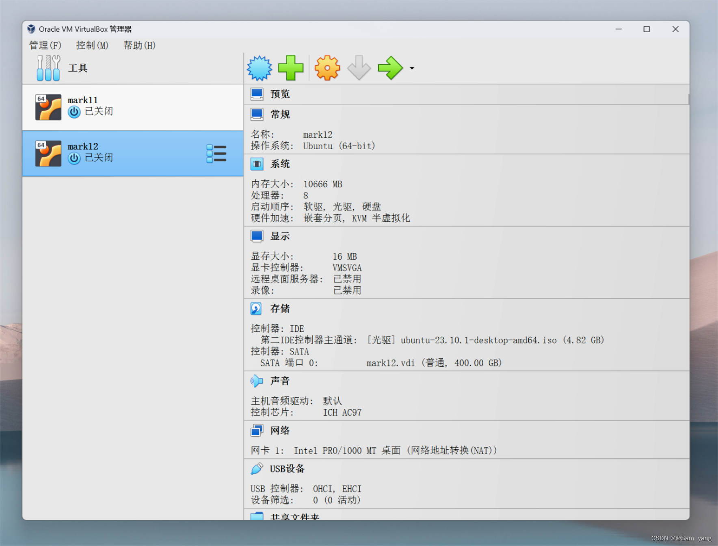Viewport: 718px width, 546px height.
Task: Start the VM with green arrow icon
Action: (x=390, y=68)
